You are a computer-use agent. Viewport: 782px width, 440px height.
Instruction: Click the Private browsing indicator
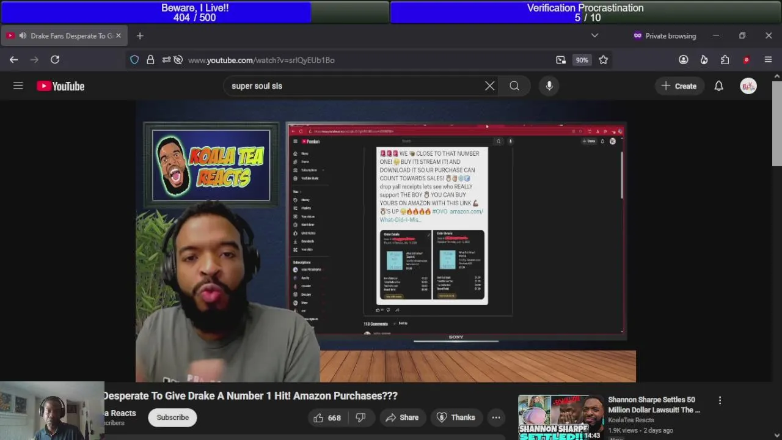665,36
